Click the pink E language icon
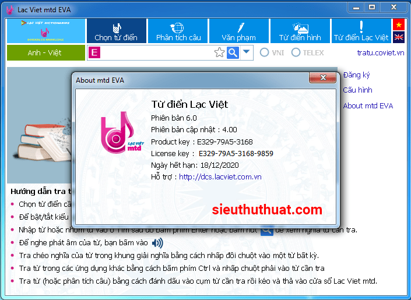Image resolution: width=411 pixels, height=300 pixels. point(94,52)
